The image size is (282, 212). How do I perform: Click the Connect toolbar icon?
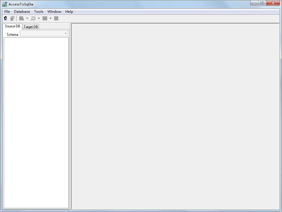point(5,18)
